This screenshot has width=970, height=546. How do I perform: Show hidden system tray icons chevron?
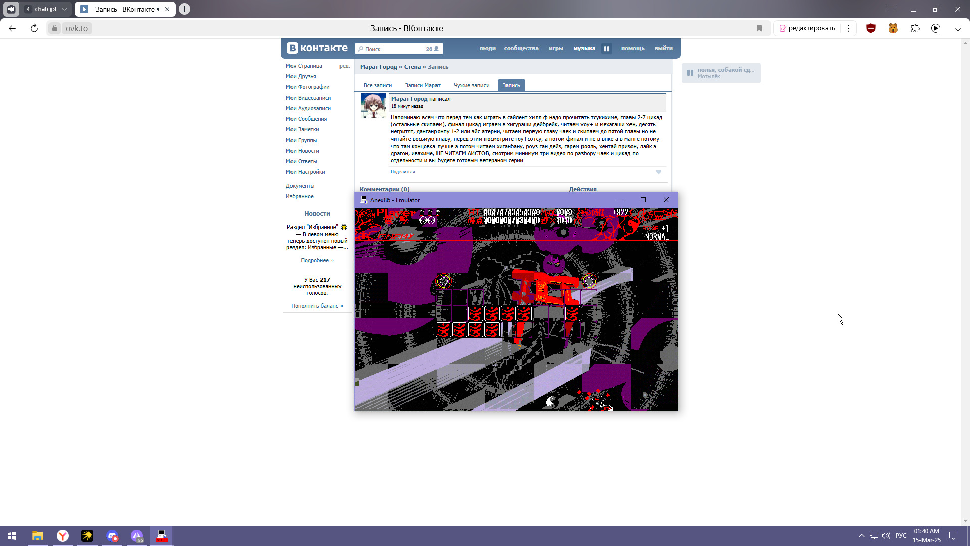point(861,536)
